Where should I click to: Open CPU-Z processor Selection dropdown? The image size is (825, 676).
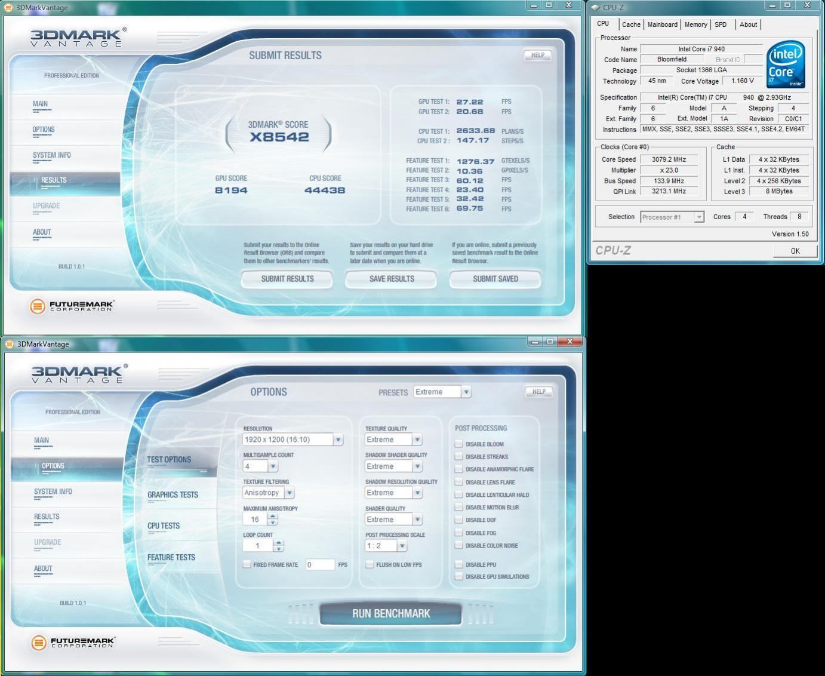coord(672,217)
